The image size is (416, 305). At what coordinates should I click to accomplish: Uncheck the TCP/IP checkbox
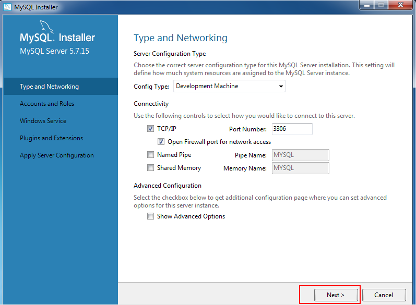150,129
